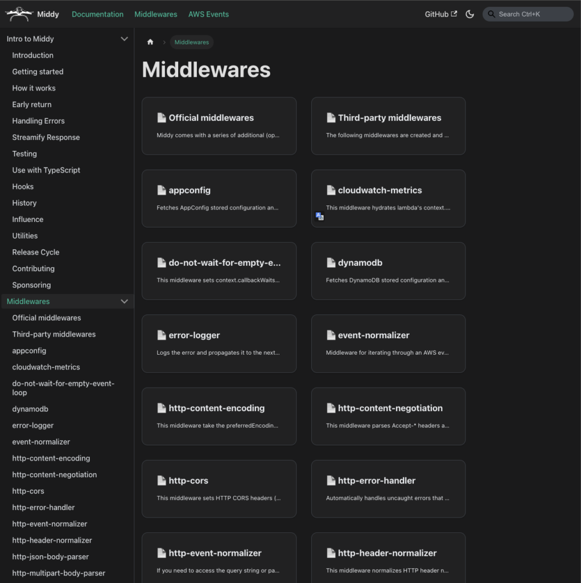This screenshot has width=581, height=583.
Task: Open do-not-wait-for-empty-event-loop in the sidebar
Action: (63, 388)
